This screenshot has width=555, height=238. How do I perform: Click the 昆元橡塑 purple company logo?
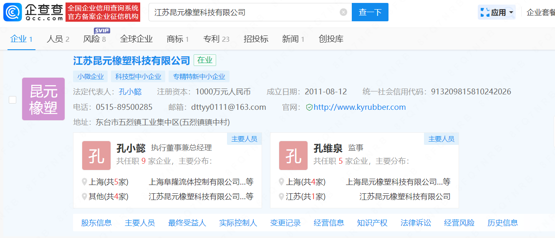[x=43, y=99]
